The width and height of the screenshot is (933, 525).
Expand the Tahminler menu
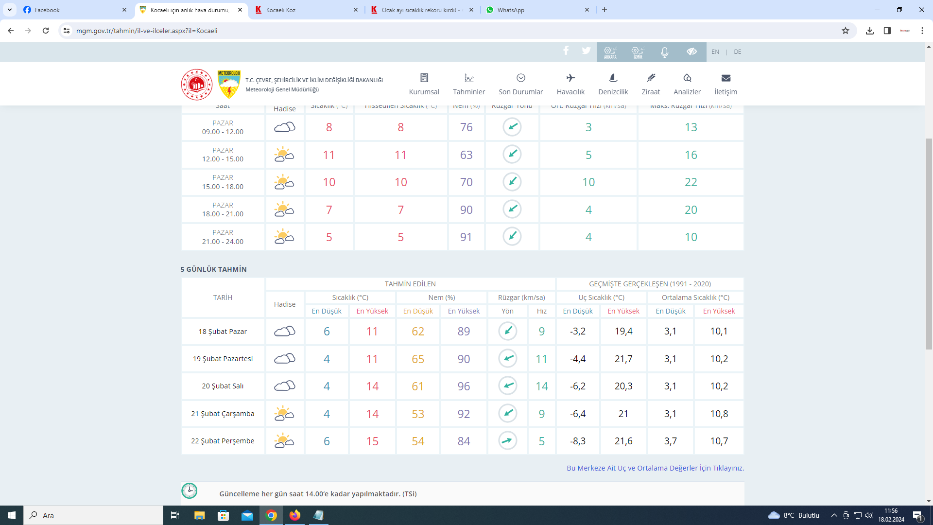(x=469, y=84)
